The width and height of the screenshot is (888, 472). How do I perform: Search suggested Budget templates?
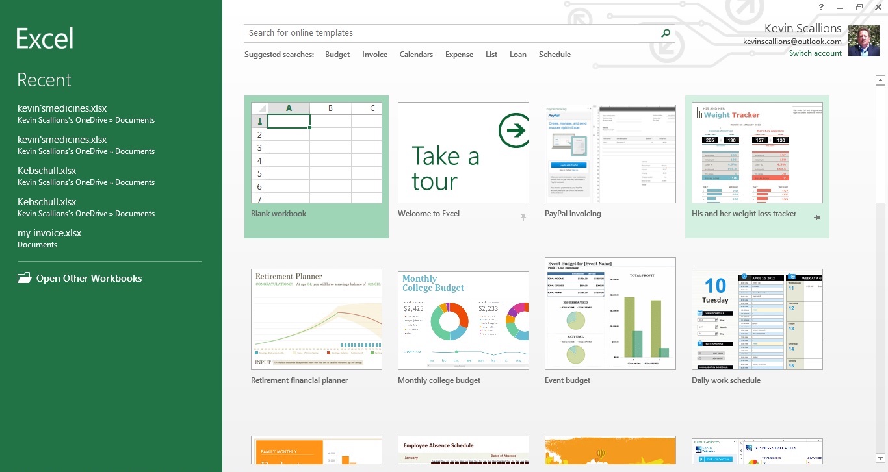[x=337, y=55]
